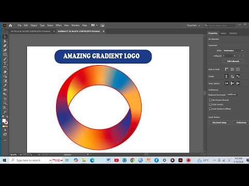The height and width of the screenshot is (186, 249).
Task: Switch to the Layers panel tab
Action: pyautogui.click(x=224, y=33)
